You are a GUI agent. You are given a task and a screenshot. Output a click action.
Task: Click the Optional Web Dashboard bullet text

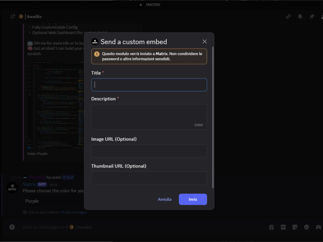coord(69,33)
